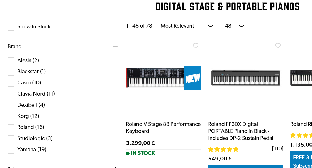Enable the Show In Stock checkbox
Image resolution: width=312 pixels, height=168 pixels.
[11, 27]
